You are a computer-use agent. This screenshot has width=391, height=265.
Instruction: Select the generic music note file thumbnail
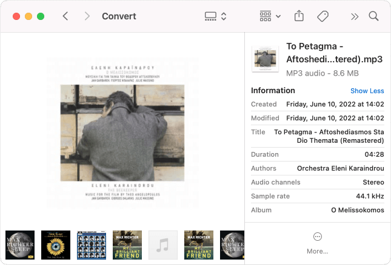(x=163, y=245)
